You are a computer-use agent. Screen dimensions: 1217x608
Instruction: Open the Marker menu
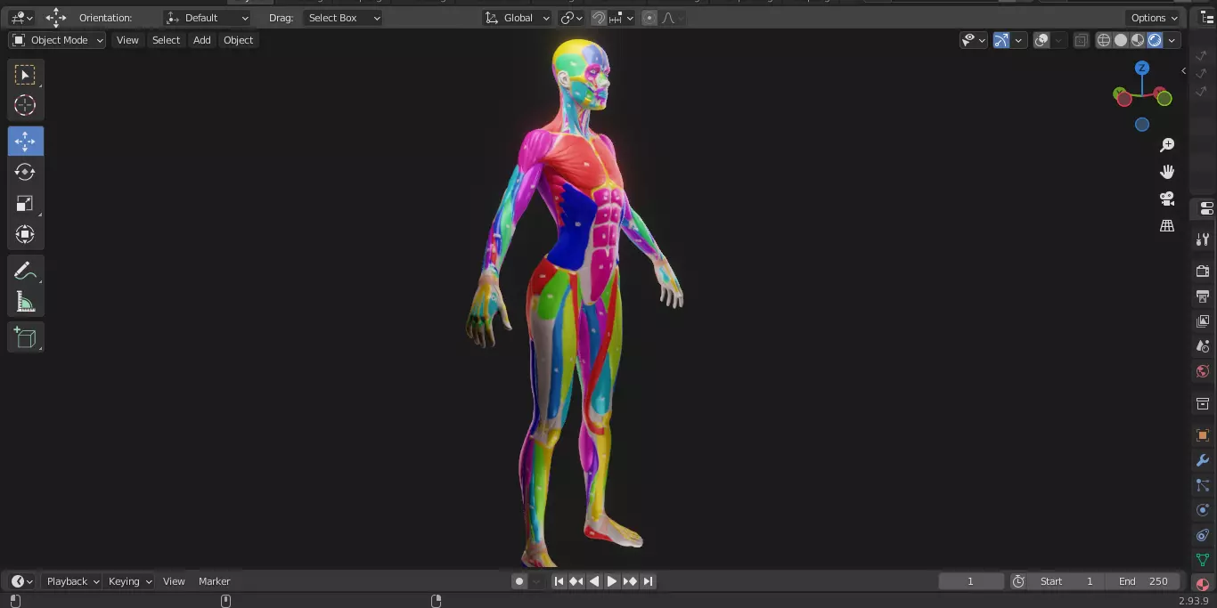click(x=214, y=581)
